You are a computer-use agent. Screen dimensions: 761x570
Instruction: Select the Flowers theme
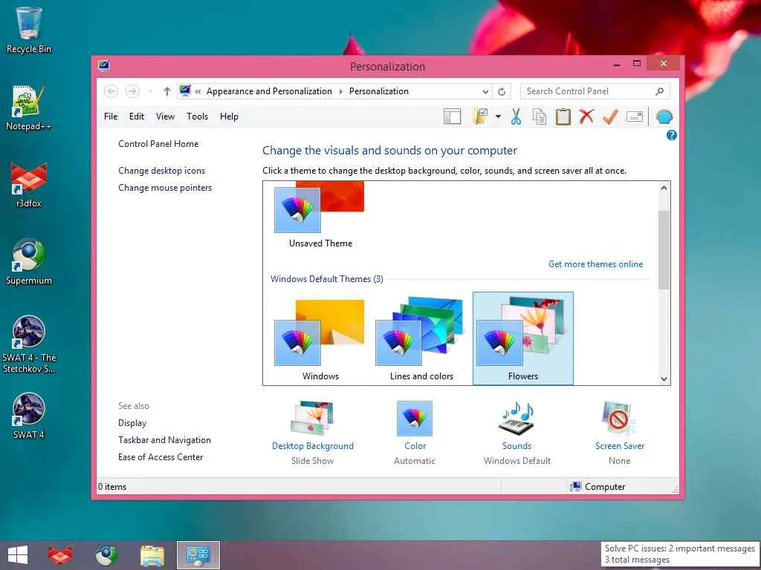click(x=523, y=338)
